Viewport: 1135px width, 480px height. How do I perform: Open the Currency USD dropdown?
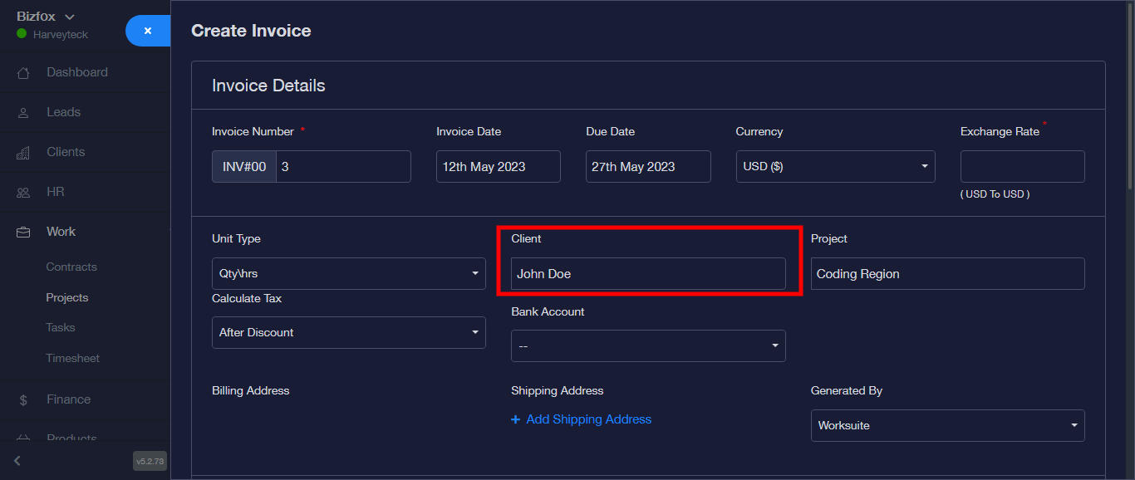coord(835,166)
